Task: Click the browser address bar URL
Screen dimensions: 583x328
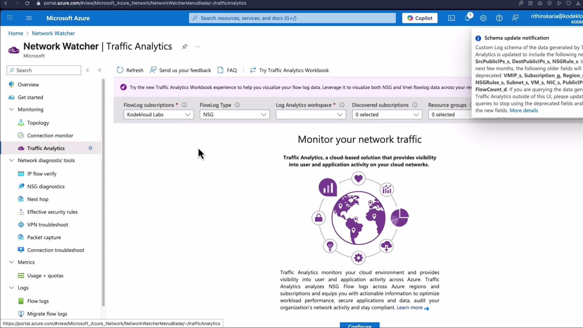Action: click(x=145, y=3)
